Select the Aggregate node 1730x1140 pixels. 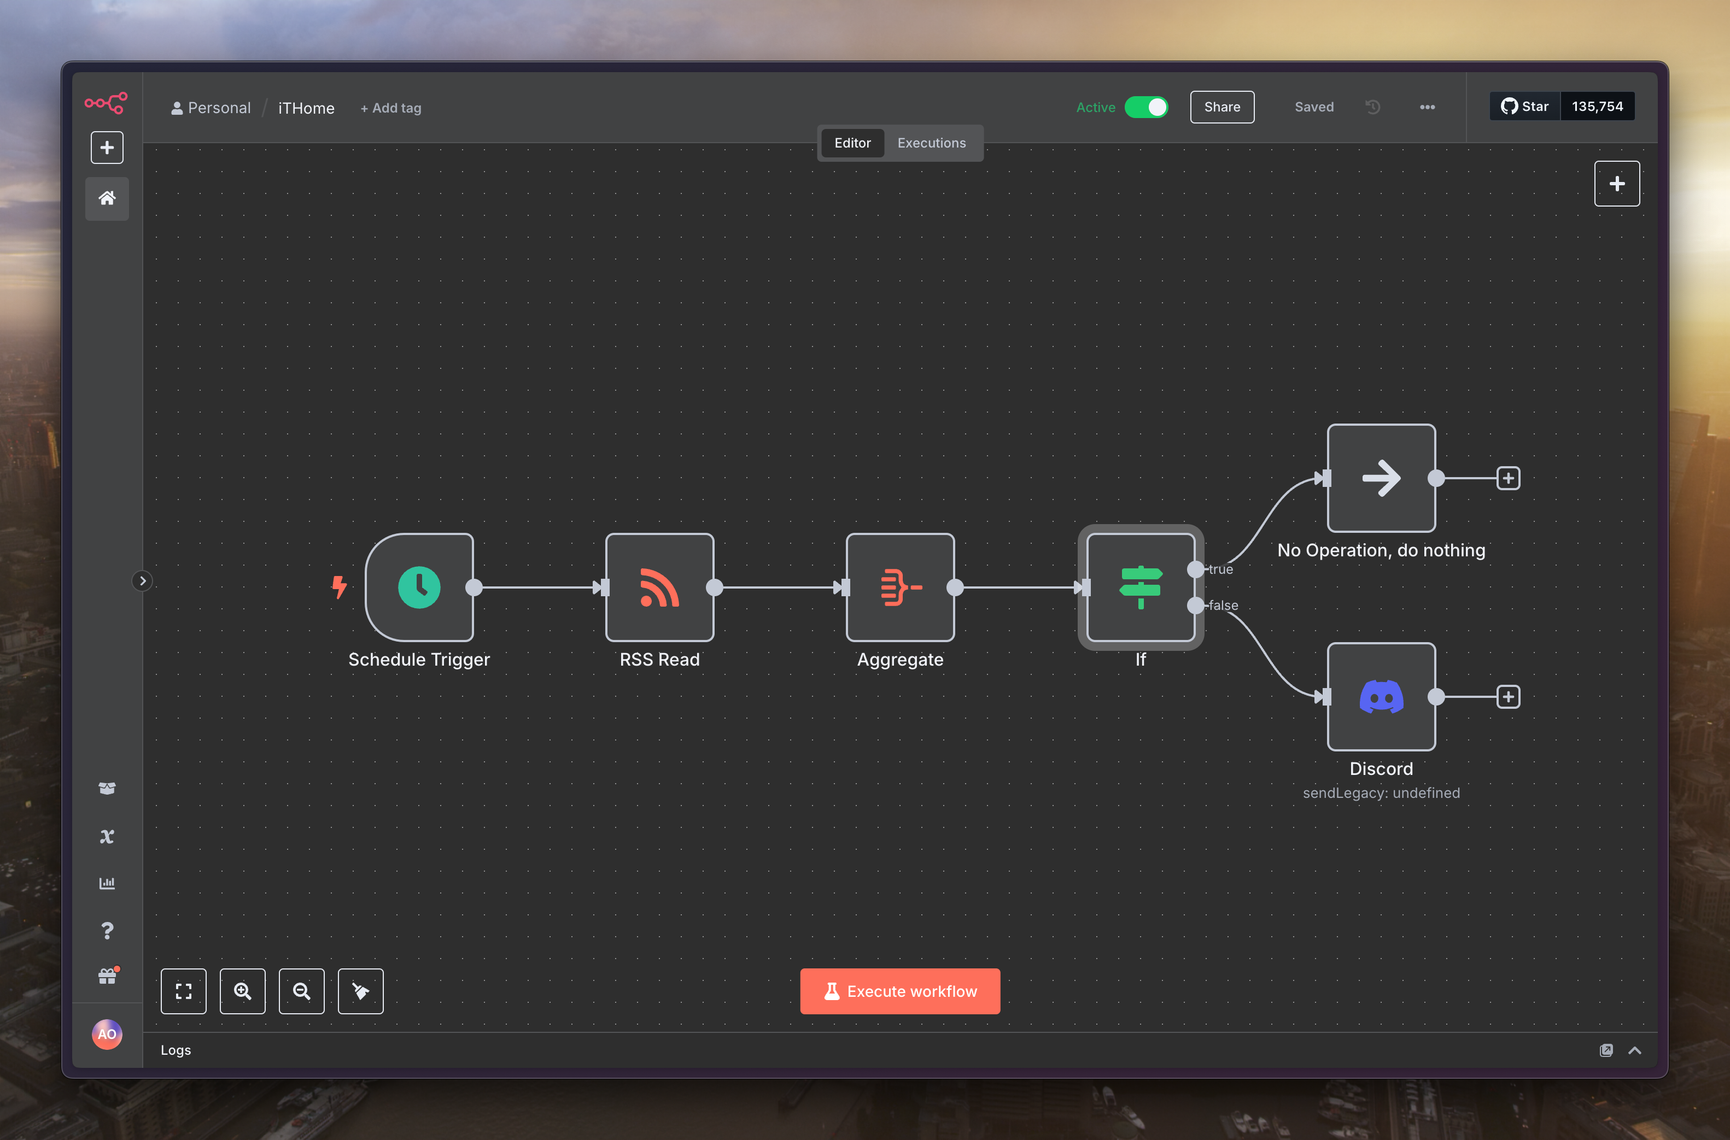coord(899,587)
